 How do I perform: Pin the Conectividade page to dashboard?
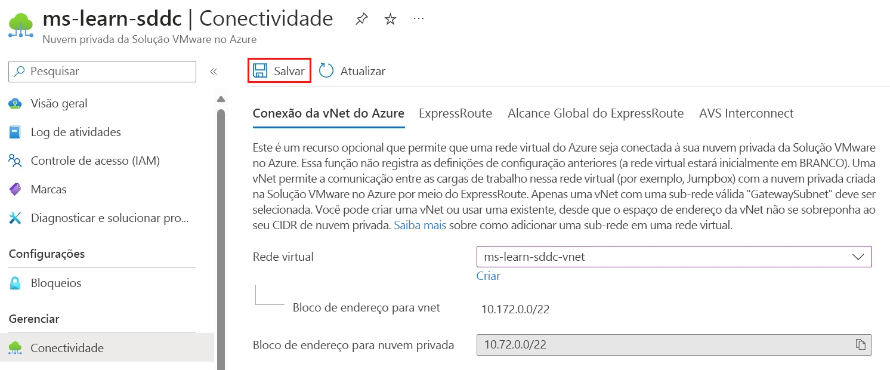(x=361, y=18)
